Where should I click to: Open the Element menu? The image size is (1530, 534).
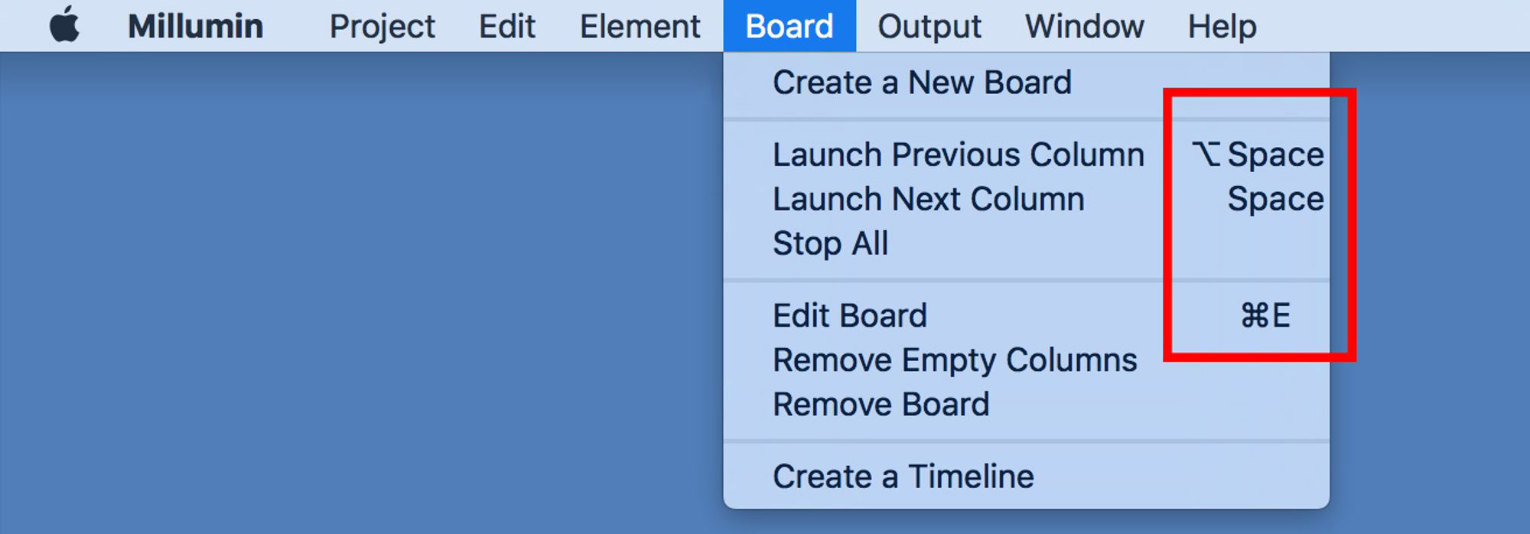click(640, 26)
